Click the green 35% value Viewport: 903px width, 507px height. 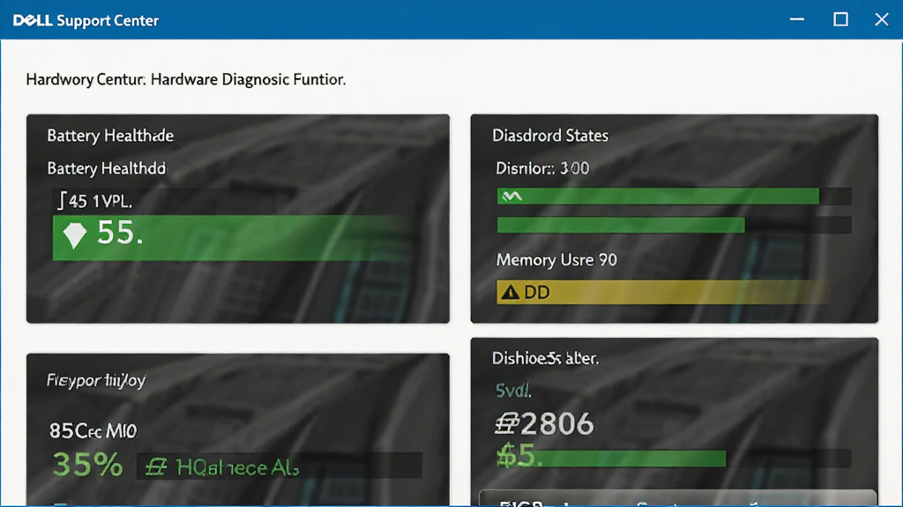click(x=87, y=465)
